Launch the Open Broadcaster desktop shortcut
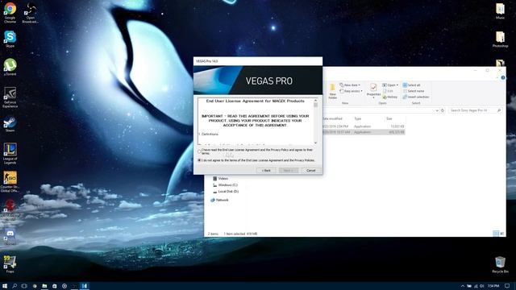 coord(31,13)
